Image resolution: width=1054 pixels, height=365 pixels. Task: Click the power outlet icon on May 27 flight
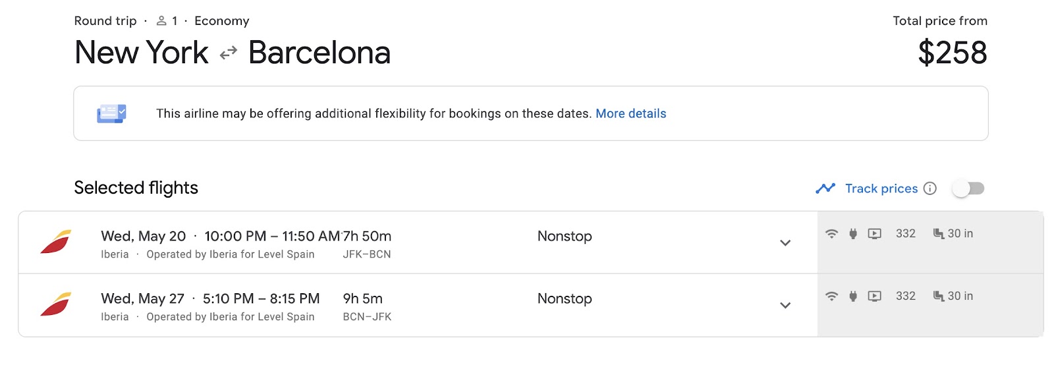coord(853,296)
